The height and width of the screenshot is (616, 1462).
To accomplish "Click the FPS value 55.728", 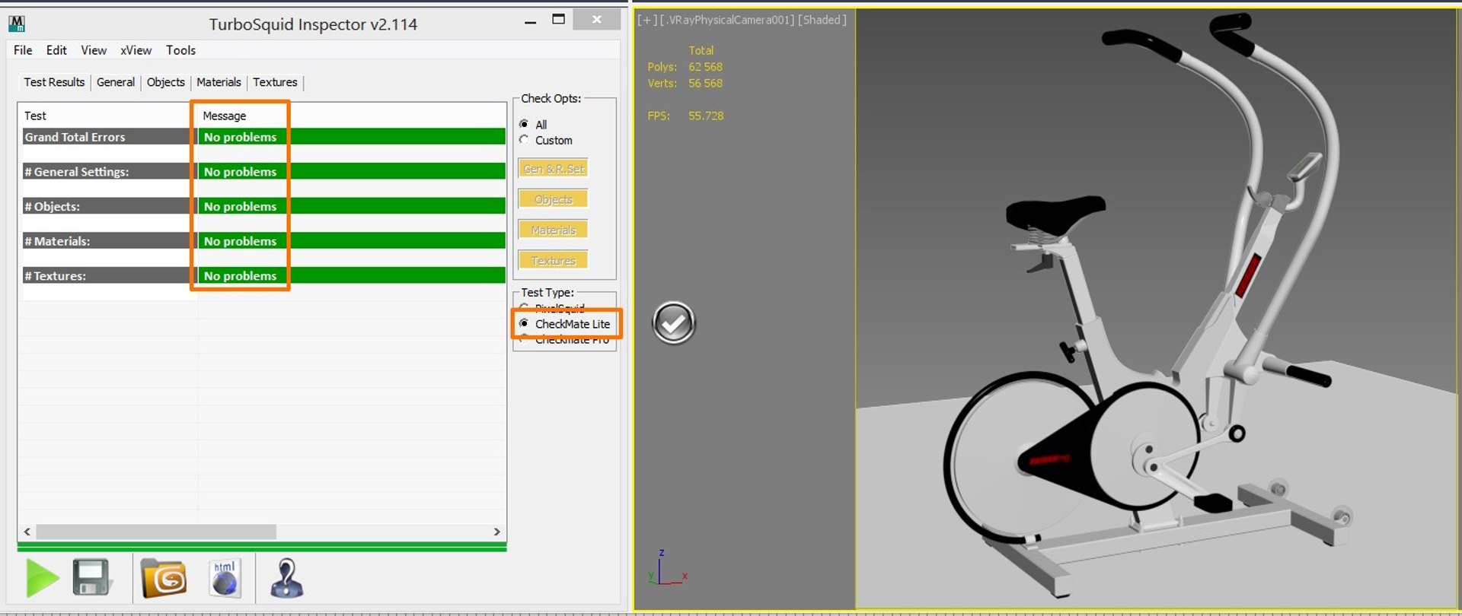I will pyautogui.click(x=706, y=116).
